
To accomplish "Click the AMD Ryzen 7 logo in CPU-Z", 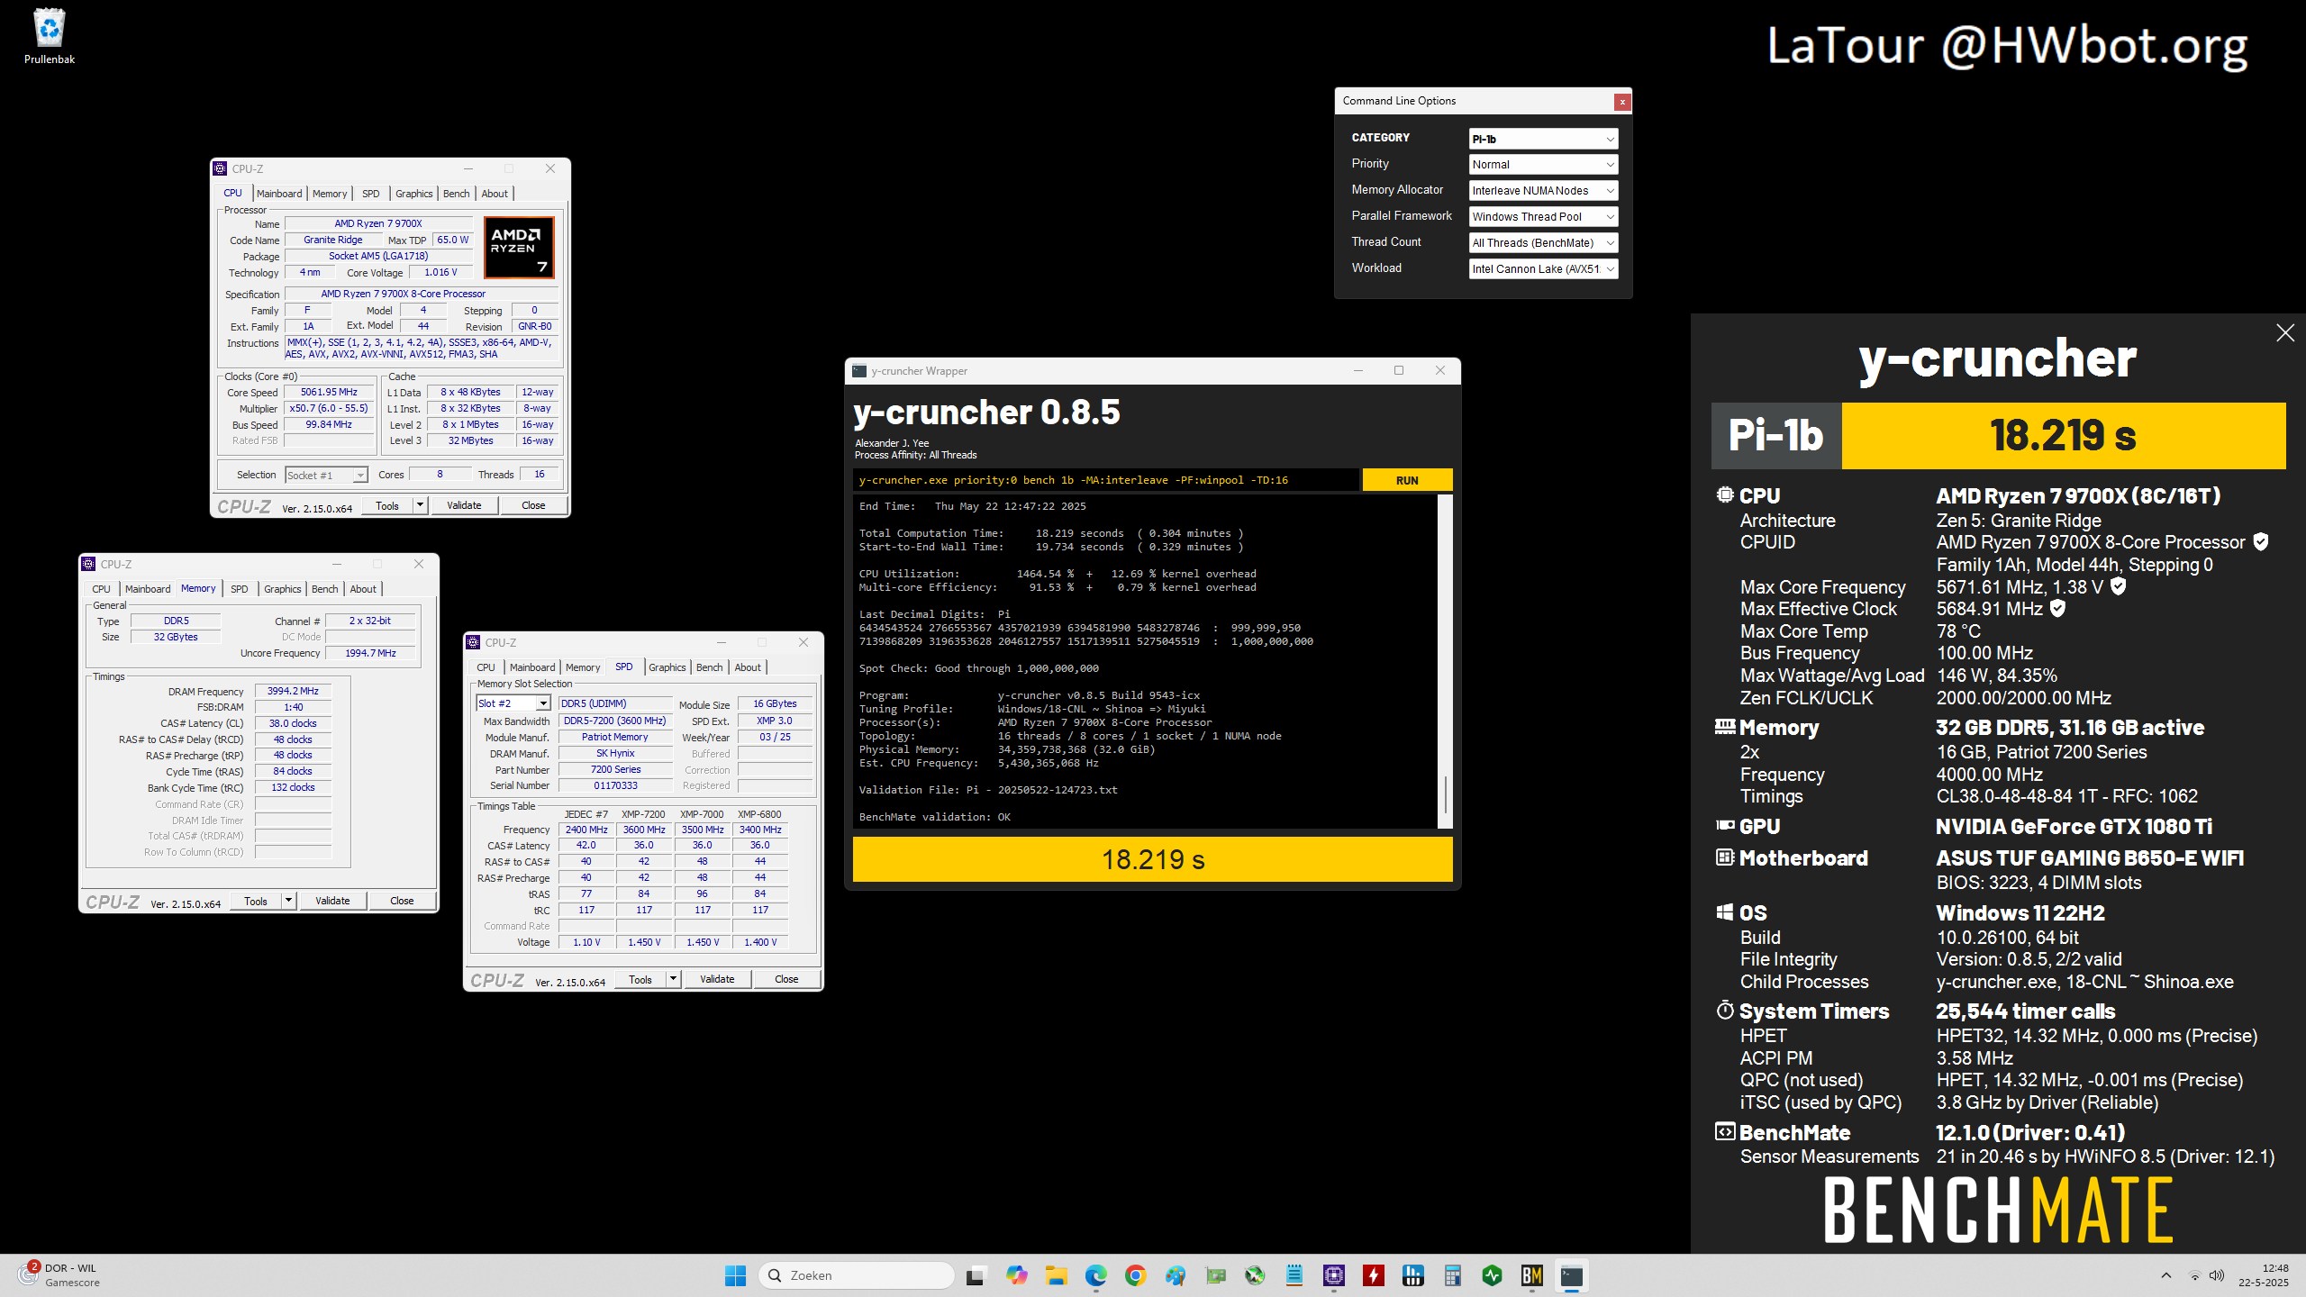I will pos(519,248).
